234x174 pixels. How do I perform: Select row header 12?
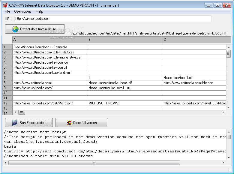point(7,103)
